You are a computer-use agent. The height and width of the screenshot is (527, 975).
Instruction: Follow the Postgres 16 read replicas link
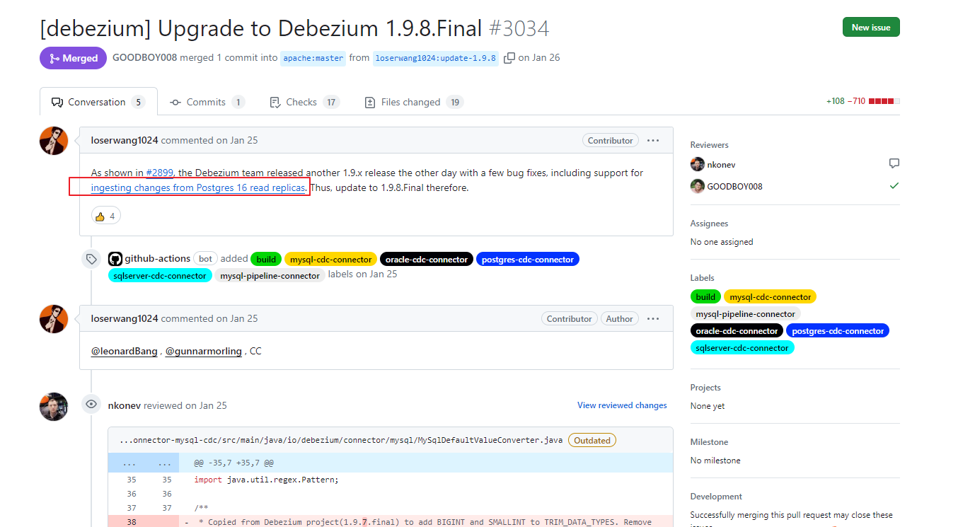pyautogui.click(x=198, y=187)
